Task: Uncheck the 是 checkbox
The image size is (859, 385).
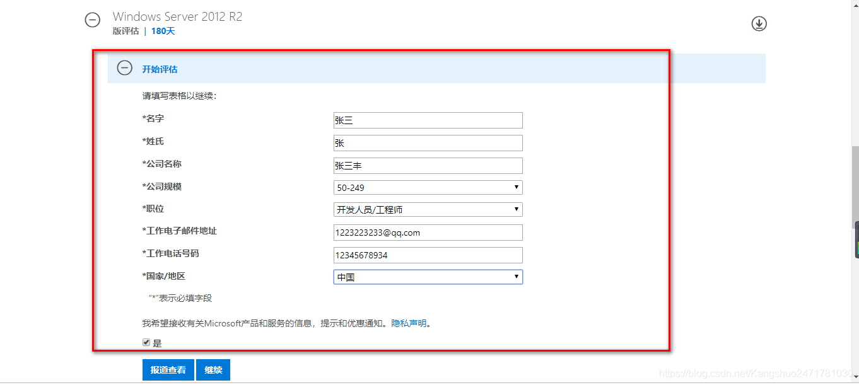Action: (146, 342)
